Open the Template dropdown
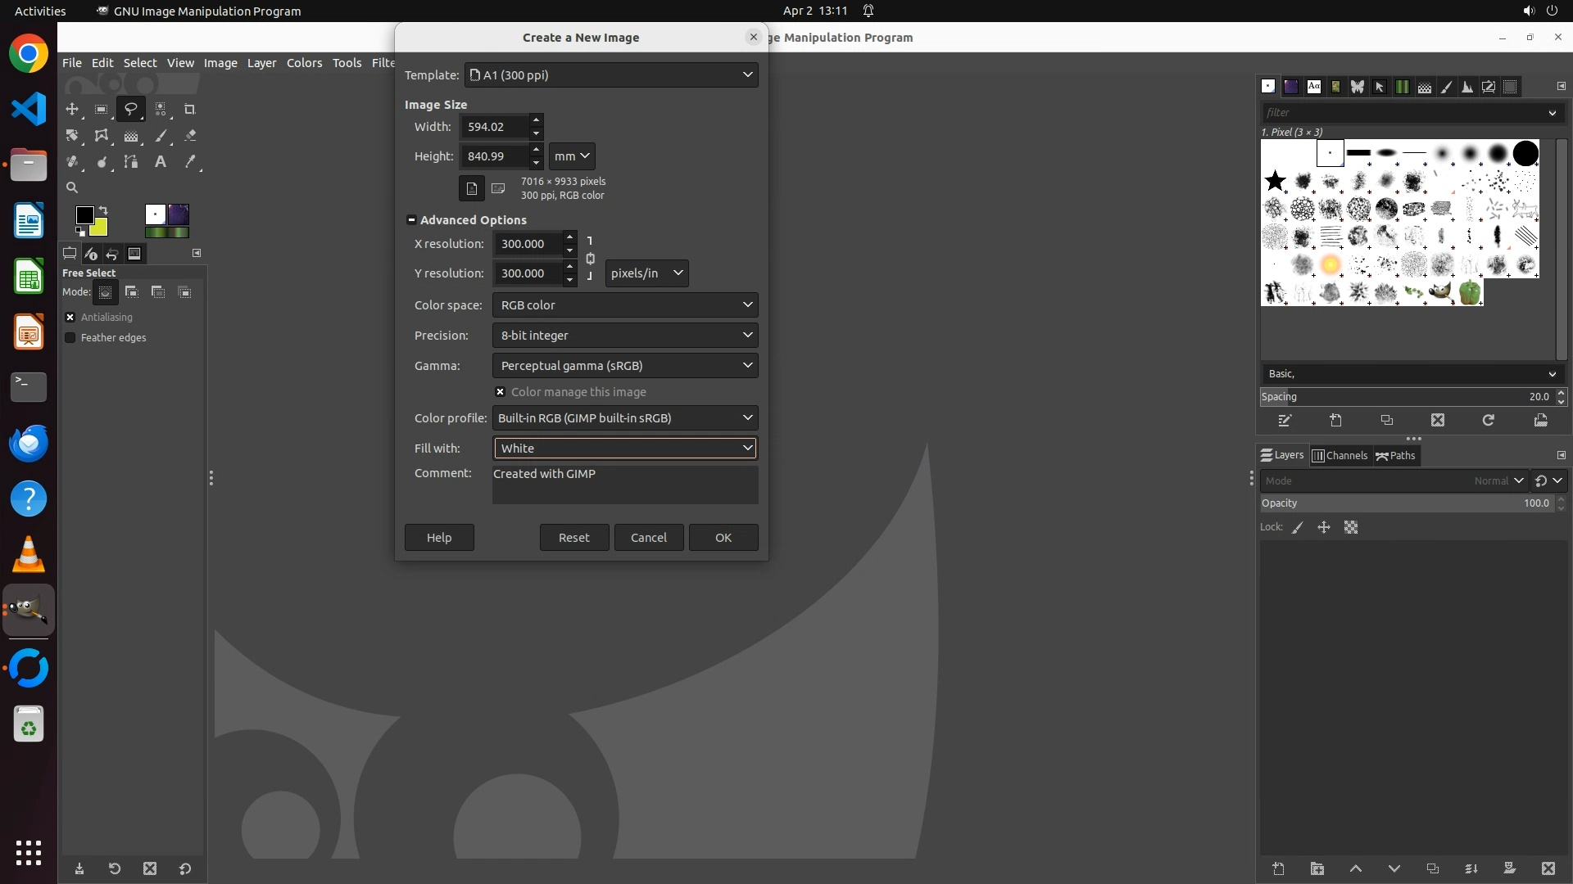 [610, 74]
